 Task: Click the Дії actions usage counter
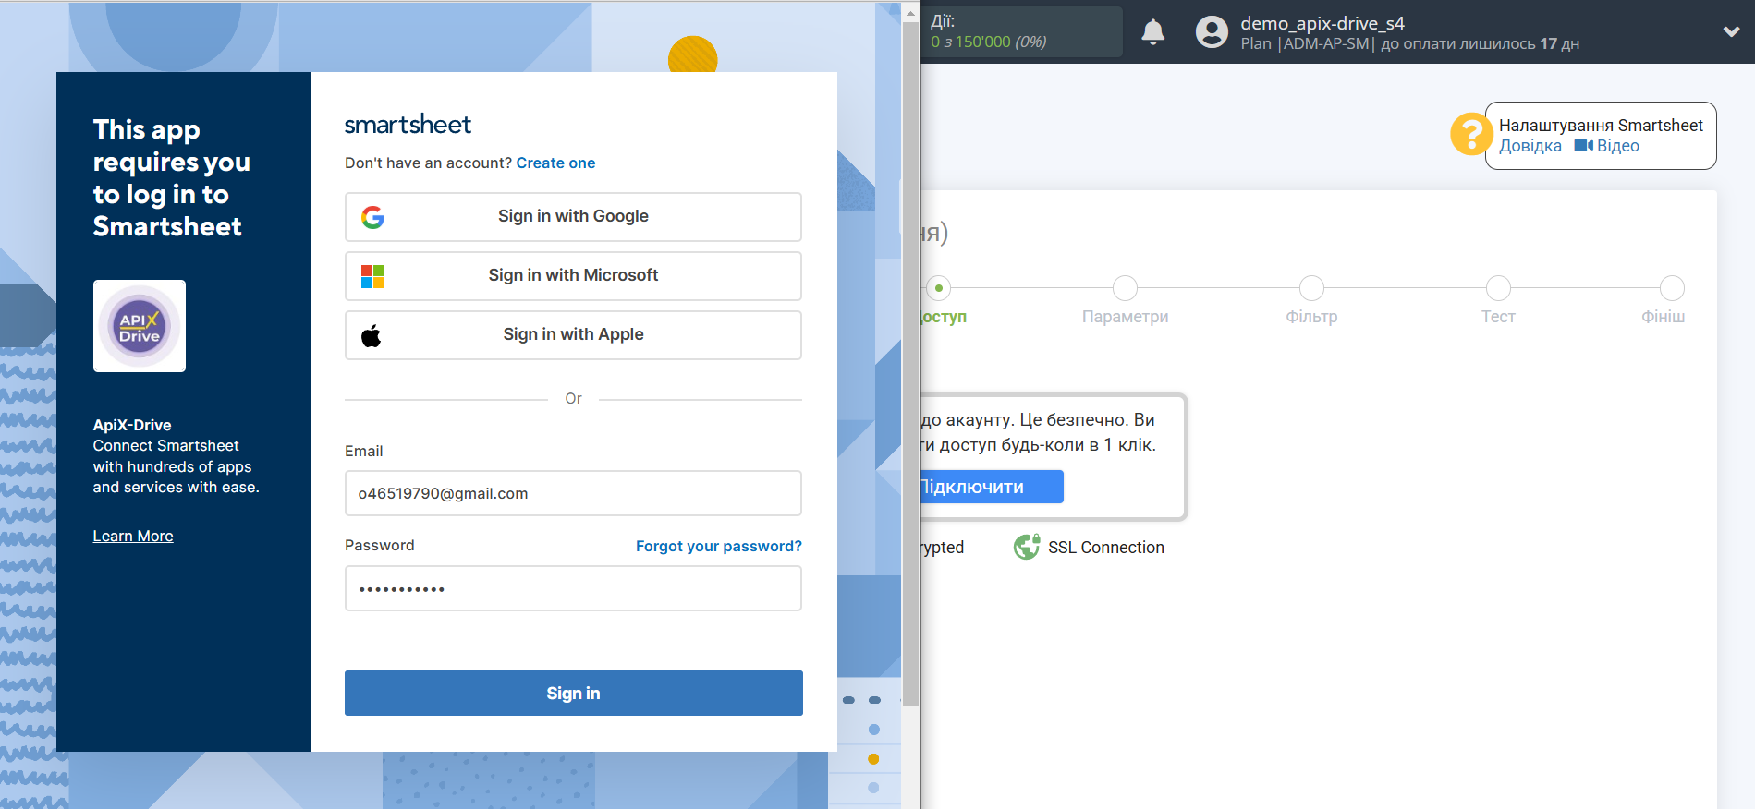[1020, 31]
